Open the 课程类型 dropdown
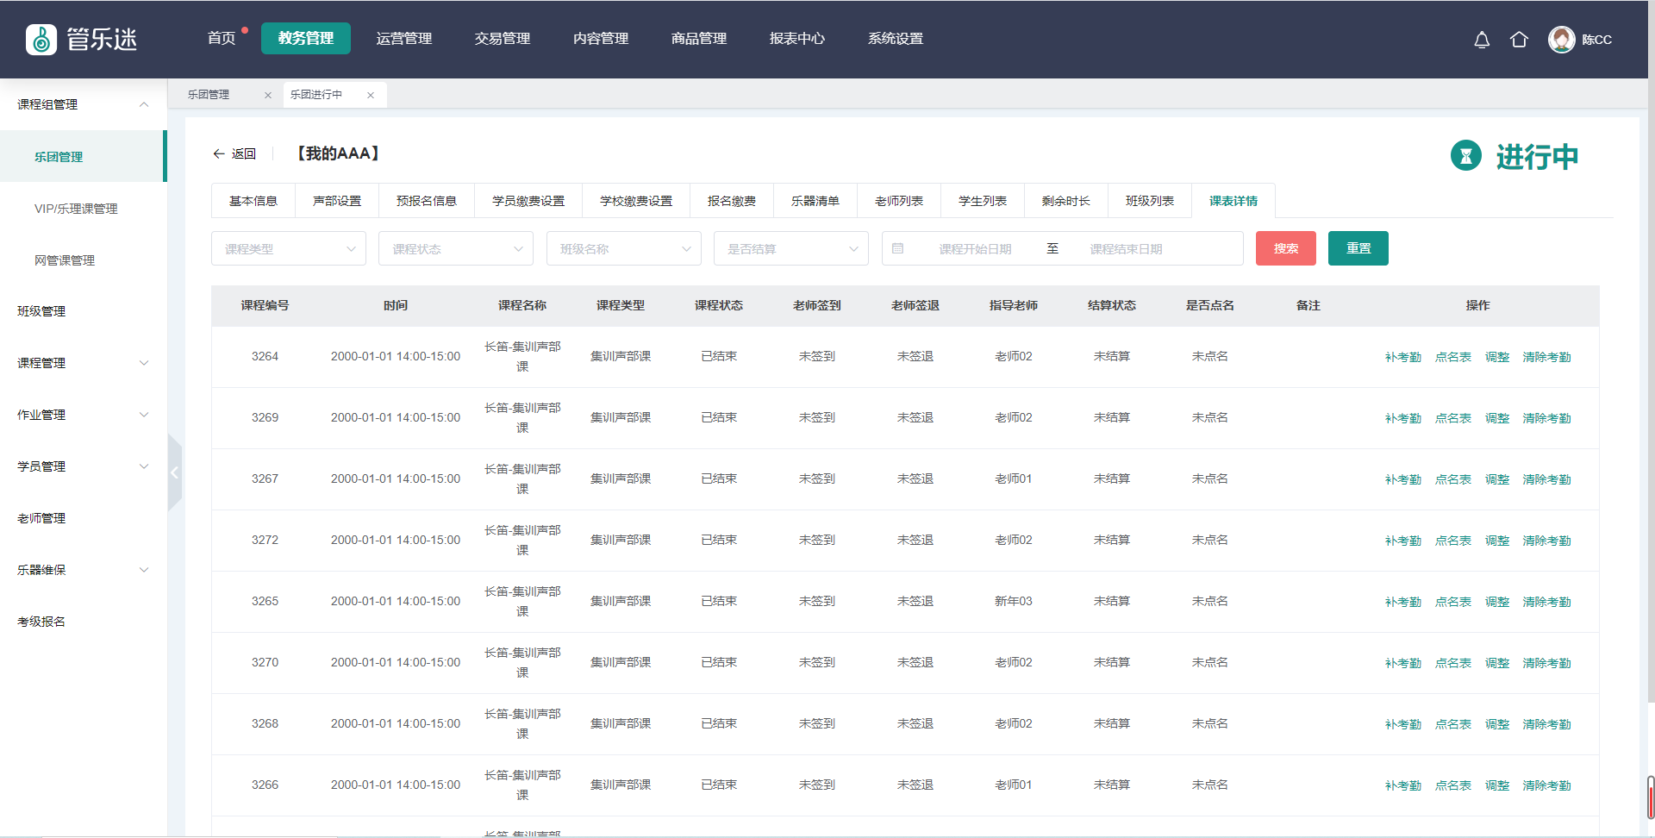Screen dimensions: 1655x838 (288, 248)
